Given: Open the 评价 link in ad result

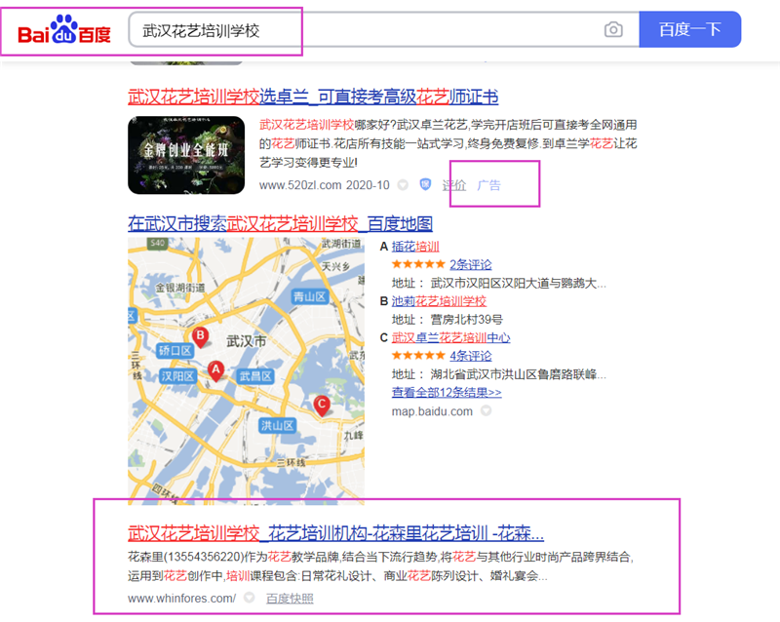Looking at the screenshot, I should point(454,185).
